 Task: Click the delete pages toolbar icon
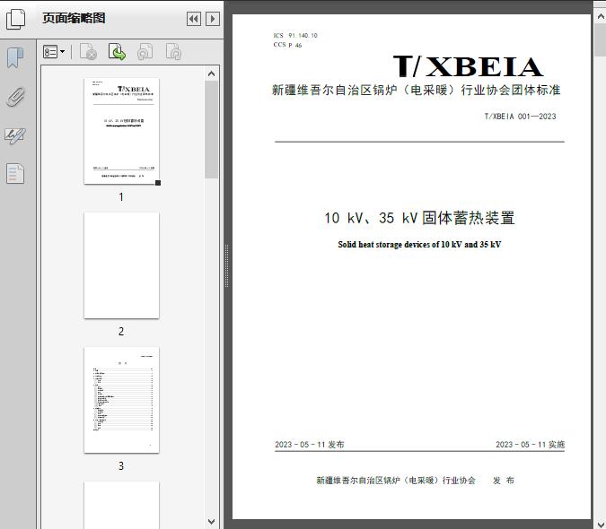[x=88, y=52]
